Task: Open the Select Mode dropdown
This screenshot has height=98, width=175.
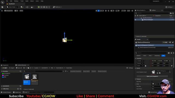Action: [12, 7]
